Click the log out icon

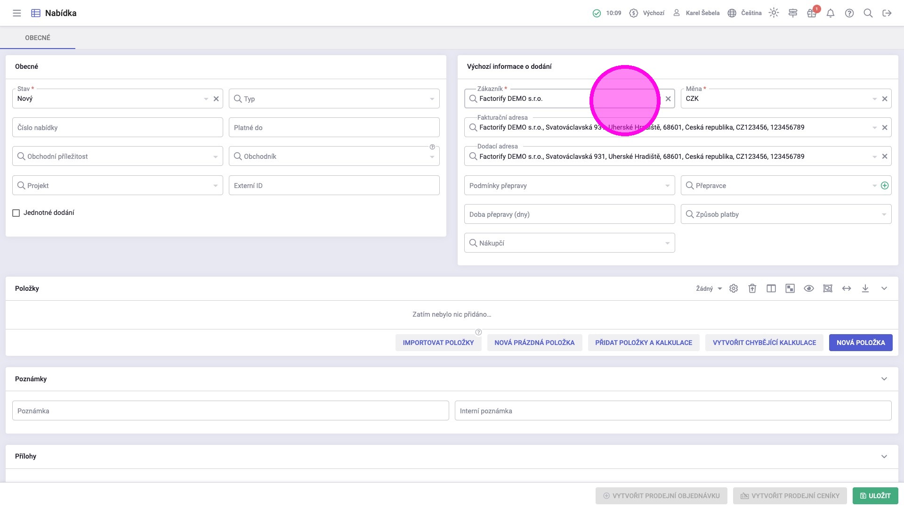(x=887, y=13)
